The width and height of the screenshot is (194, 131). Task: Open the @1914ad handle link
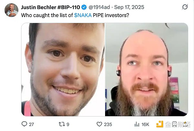(x=99, y=7)
